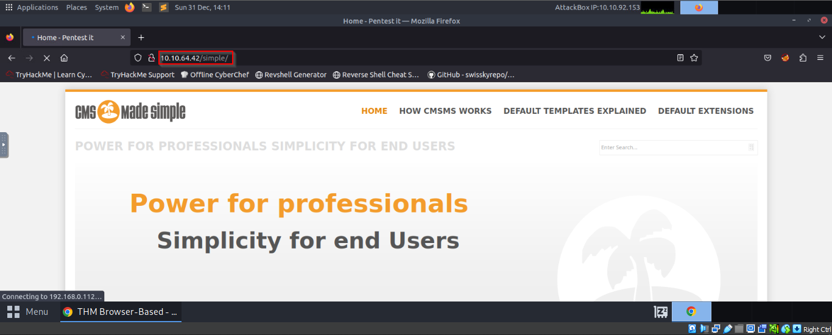Go back to the previous page
Image resolution: width=832 pixels, height=335 pixels.
[12, 58]
